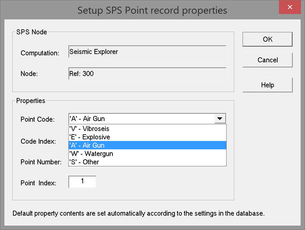Collapse the Point Code dropdown arrow
The image size is (305, 230).
[x=219, y=118]
